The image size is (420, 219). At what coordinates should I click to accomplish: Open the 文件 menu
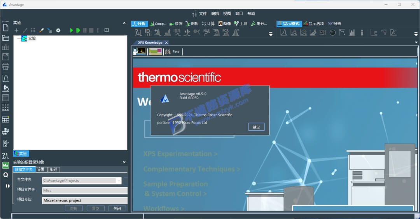[203, 14]
